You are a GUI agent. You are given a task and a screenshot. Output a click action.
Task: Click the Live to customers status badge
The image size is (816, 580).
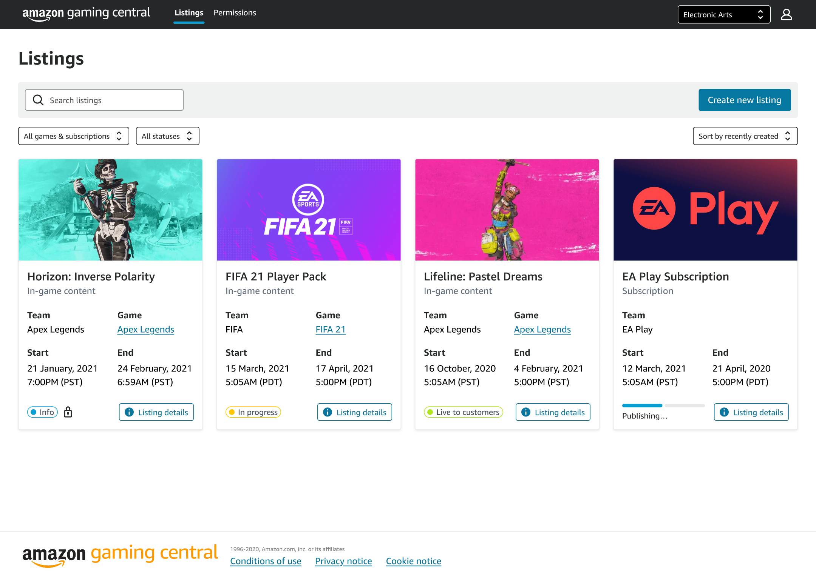point(464,412)
